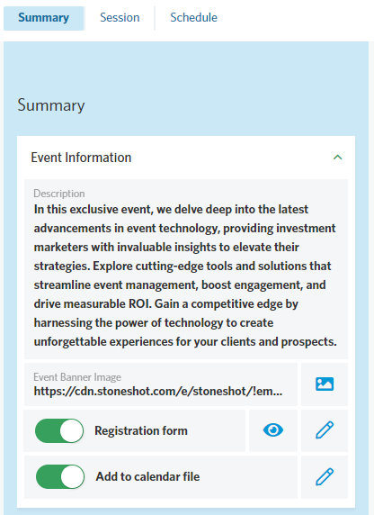Edit the registration form with pencil icon
This screenshot has height=515, width=374.
325,430
